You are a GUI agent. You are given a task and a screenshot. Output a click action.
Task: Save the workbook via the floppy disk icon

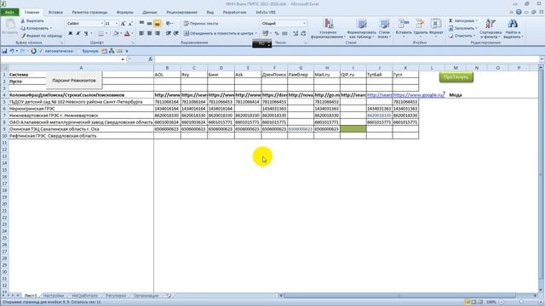4,51
